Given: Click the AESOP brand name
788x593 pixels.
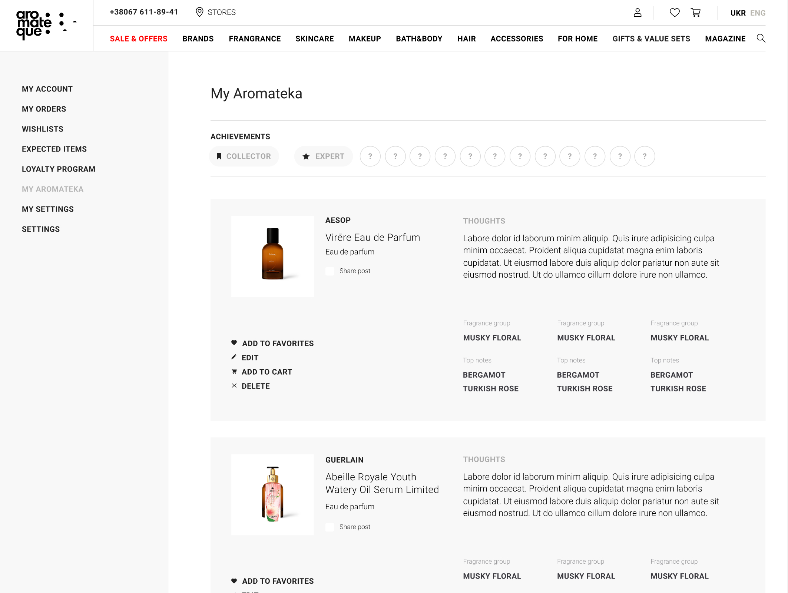Looking at the screenshot, I should [338, 220].
